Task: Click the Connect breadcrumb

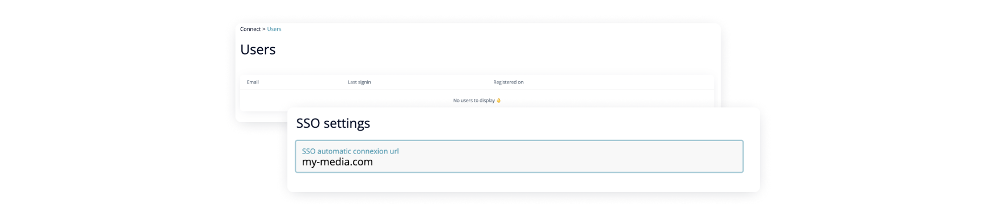Action: (x=250, y=29)
